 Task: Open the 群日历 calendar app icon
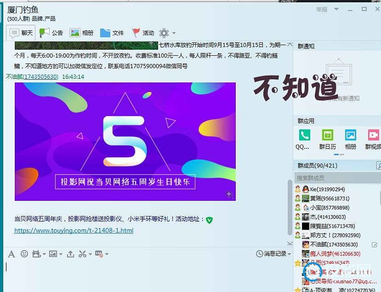tap(328, 135)
